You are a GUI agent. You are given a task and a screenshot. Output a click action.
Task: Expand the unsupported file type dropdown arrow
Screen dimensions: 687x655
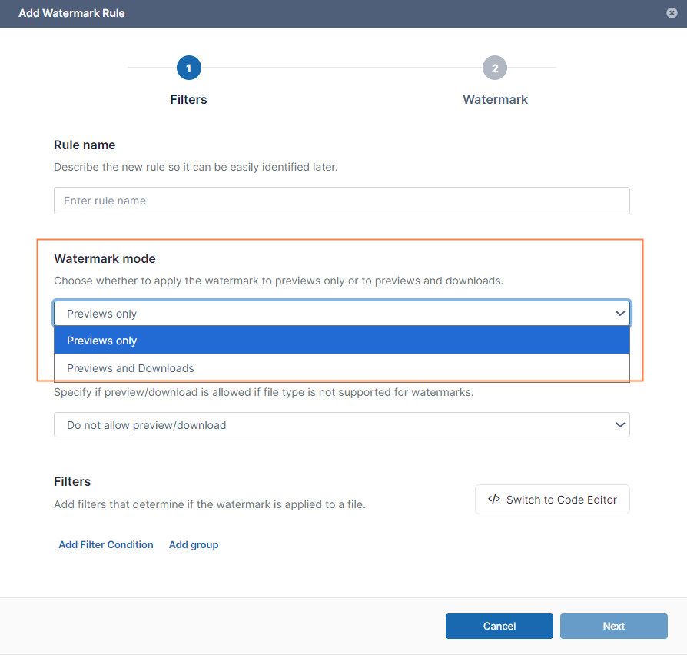(x=620, y=425)
